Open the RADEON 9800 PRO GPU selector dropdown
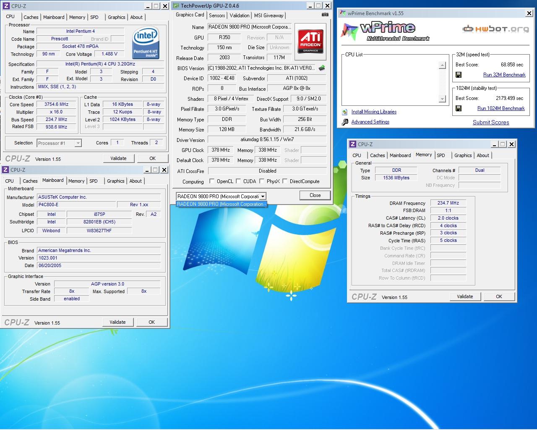This screenshot has width=537, height=430. pos(263,197)
